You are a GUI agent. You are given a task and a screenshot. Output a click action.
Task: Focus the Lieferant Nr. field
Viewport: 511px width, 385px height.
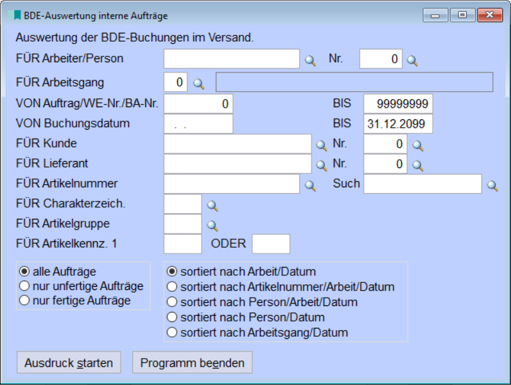pyautogui.click(x=385, y=164)
